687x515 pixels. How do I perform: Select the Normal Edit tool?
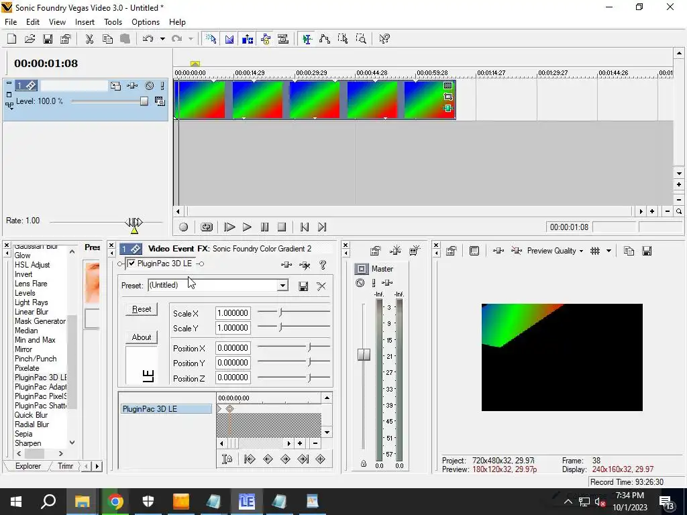tap(307, 39)
